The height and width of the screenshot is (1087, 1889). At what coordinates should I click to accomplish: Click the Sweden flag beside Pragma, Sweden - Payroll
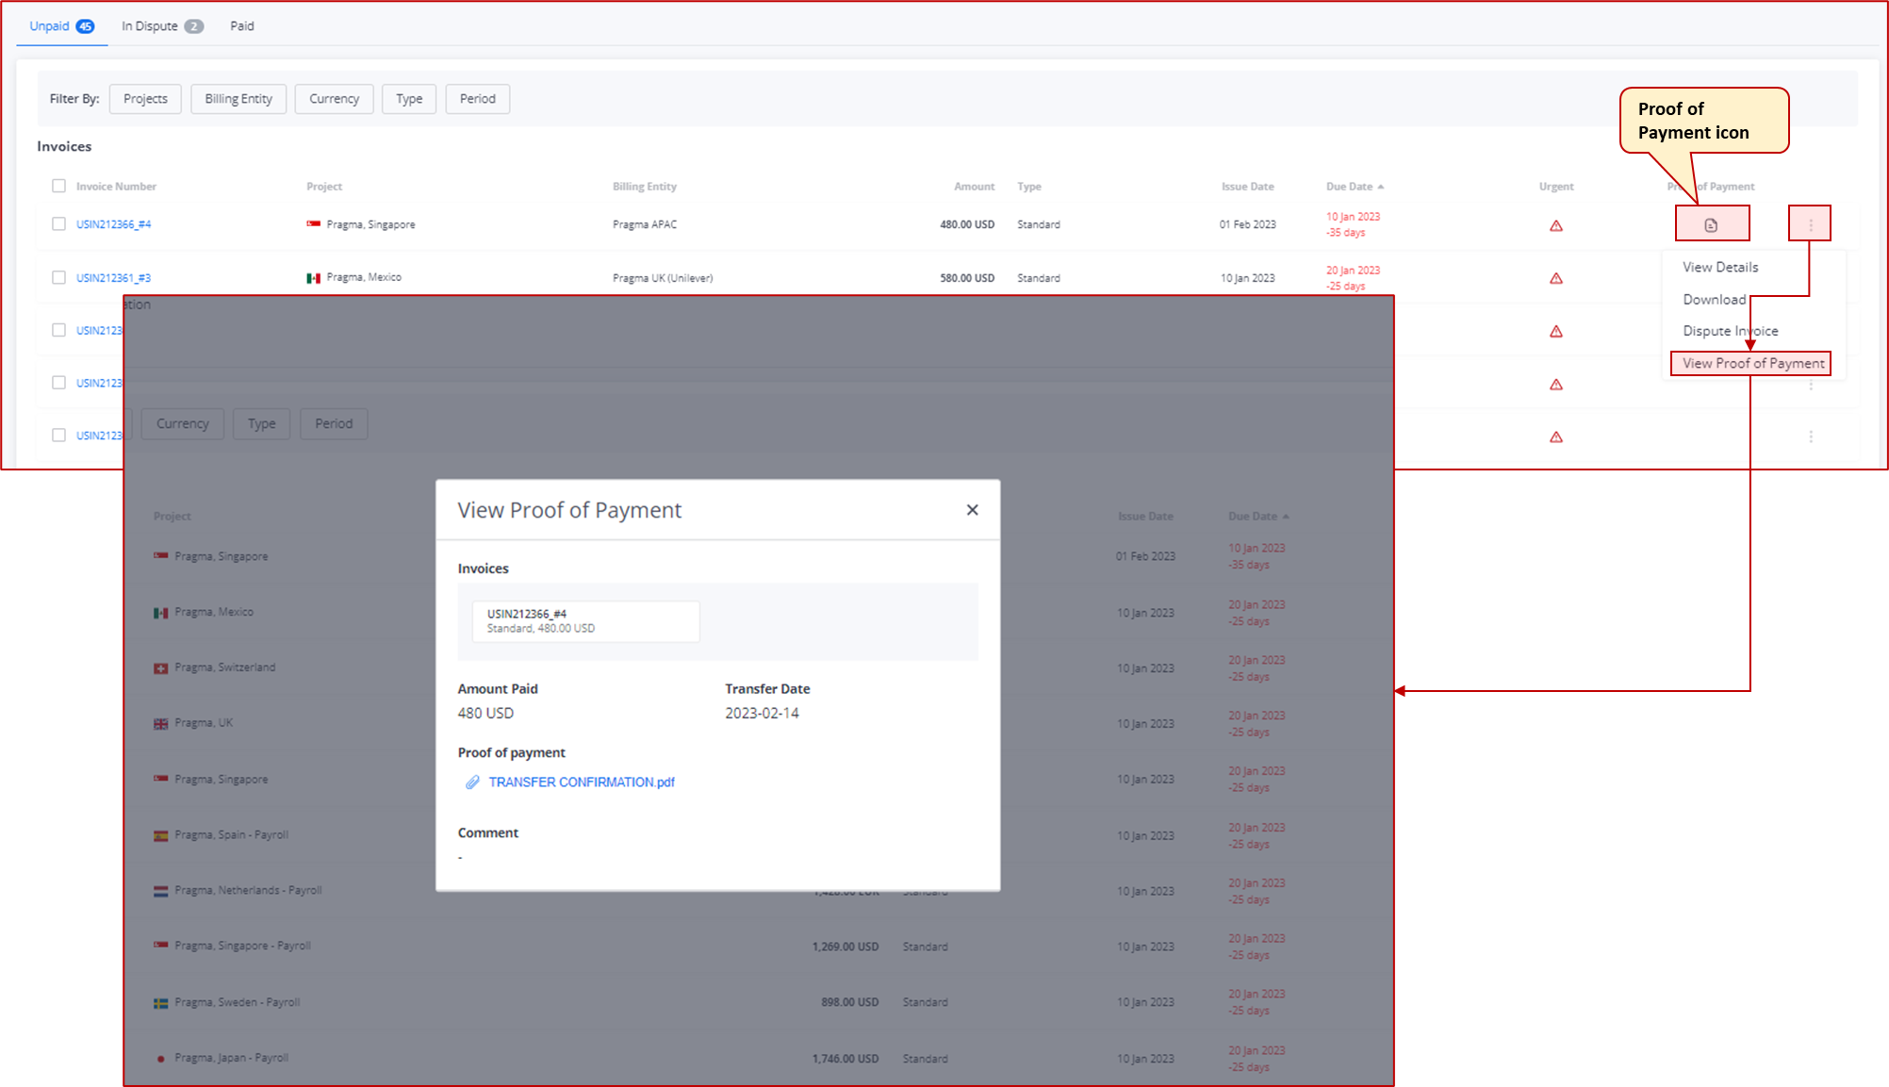tap(160, 1002)
